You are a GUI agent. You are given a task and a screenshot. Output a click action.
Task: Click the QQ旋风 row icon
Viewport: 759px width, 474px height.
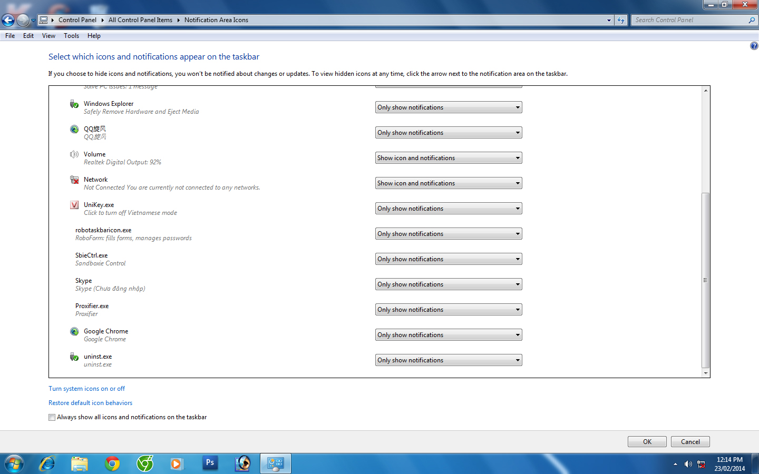coord(74,129)
